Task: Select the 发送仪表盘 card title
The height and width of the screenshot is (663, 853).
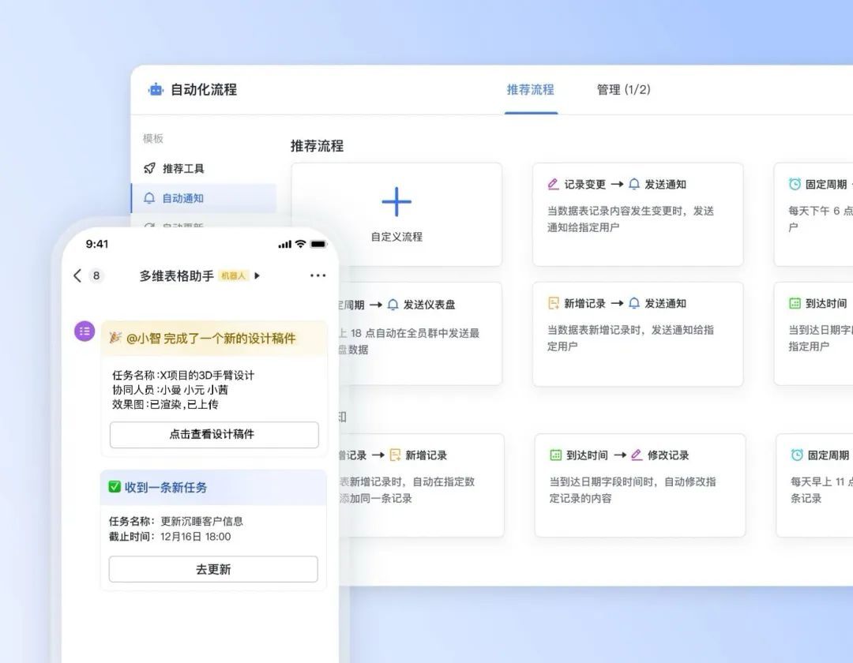Action: 429,305
